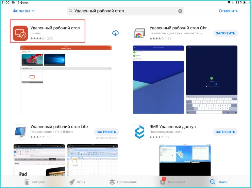Tap ЗАГРУЗИТЬ for Удаленный рабочий стол Lite
The width and height of the screenshot is (251, 188).
(106, 132)
